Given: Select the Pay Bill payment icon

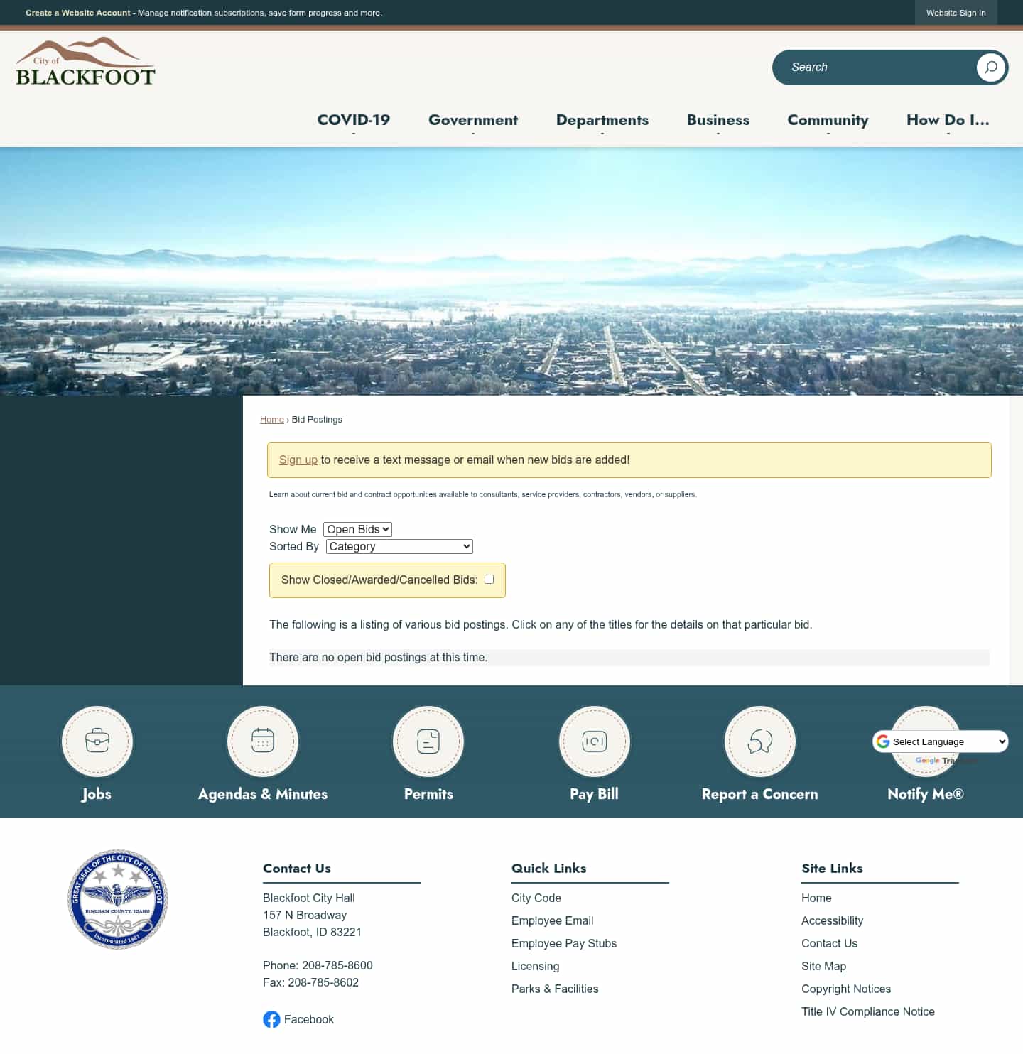Looking at the screenshot, I should [594, 741].
